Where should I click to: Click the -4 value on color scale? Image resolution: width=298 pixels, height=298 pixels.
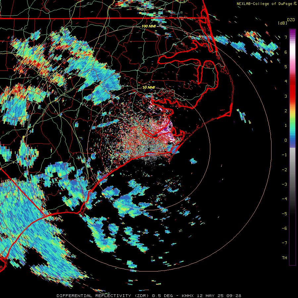point(284,199)
